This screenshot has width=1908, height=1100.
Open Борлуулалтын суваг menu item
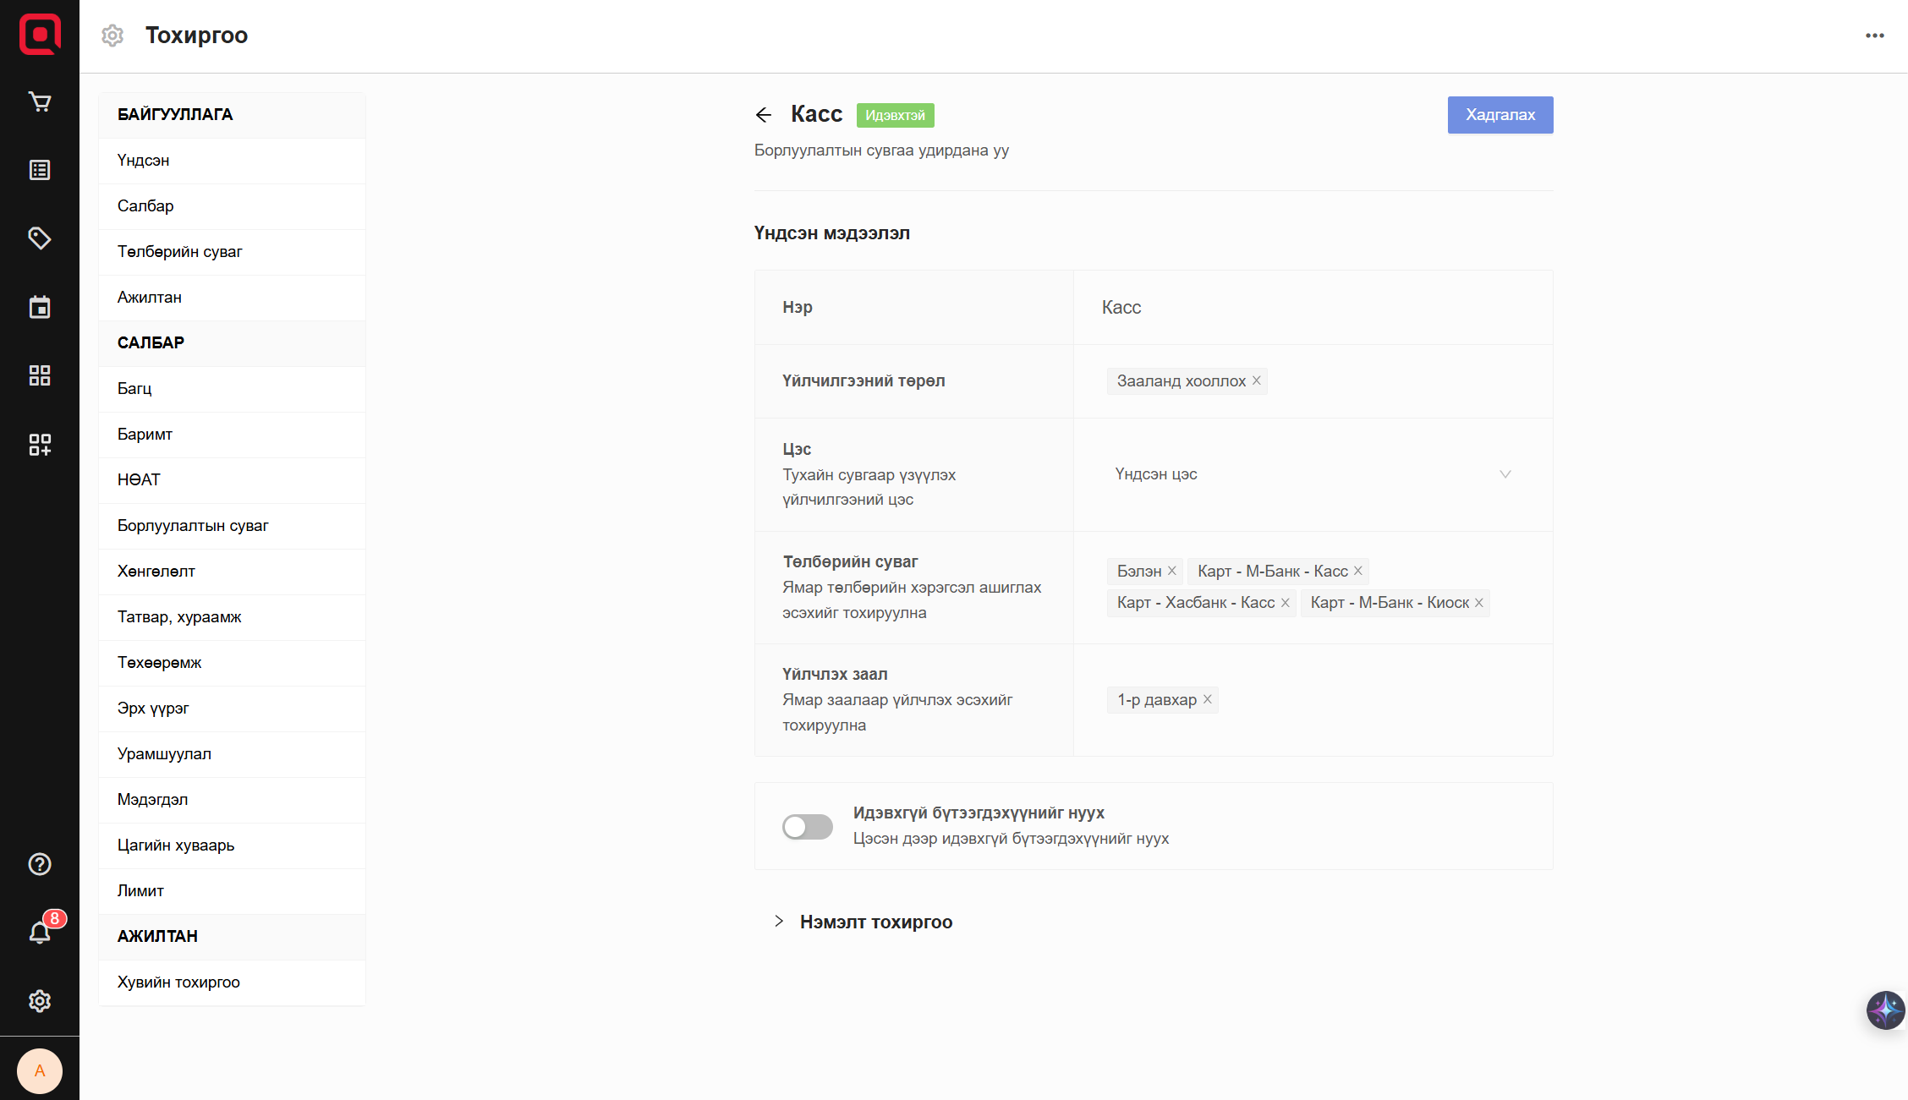[193, 526]
